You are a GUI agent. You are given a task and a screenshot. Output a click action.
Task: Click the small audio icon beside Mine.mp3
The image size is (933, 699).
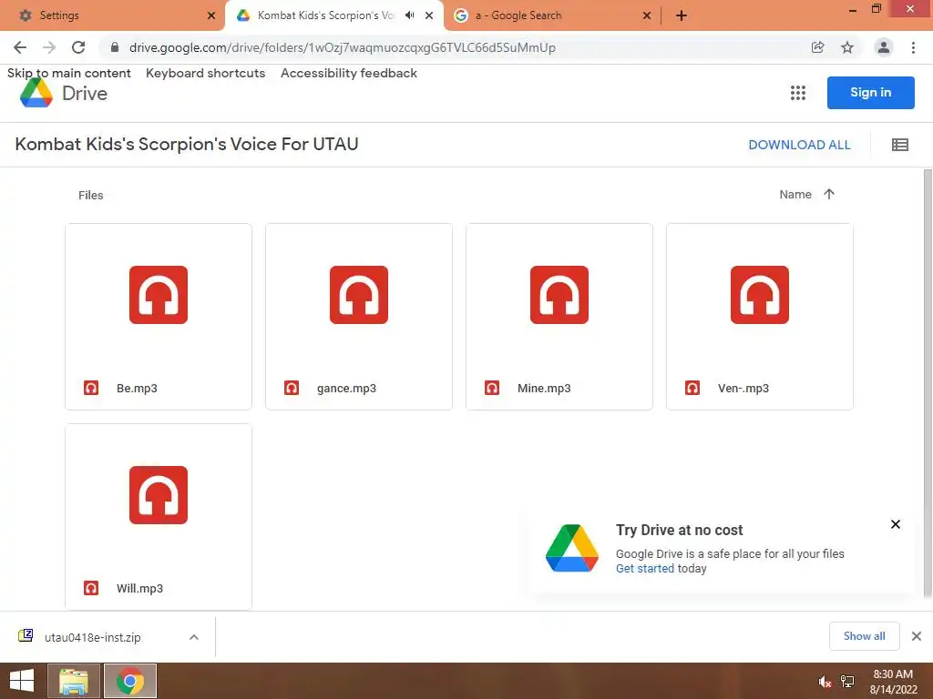[492, 388]
